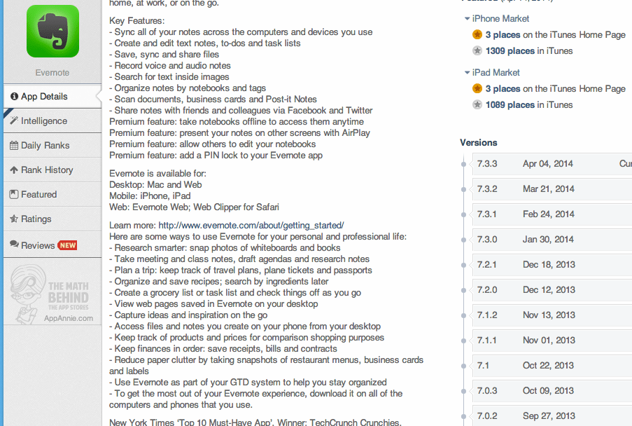Image resolution: width=632 pixels, height=426 pixels.
Task: Open the Rank History page
Action: tap(43, 170)
